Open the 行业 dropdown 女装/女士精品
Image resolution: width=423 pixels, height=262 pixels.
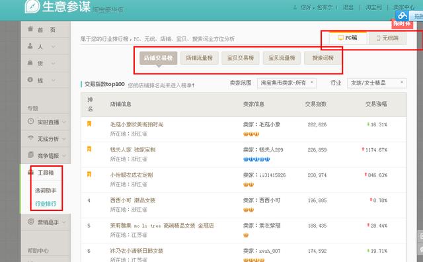[x=377, y=83]
